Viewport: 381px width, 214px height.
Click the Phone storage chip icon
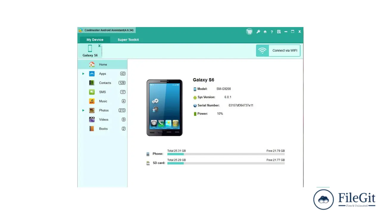pyautogui.click(x=148, y=154)
